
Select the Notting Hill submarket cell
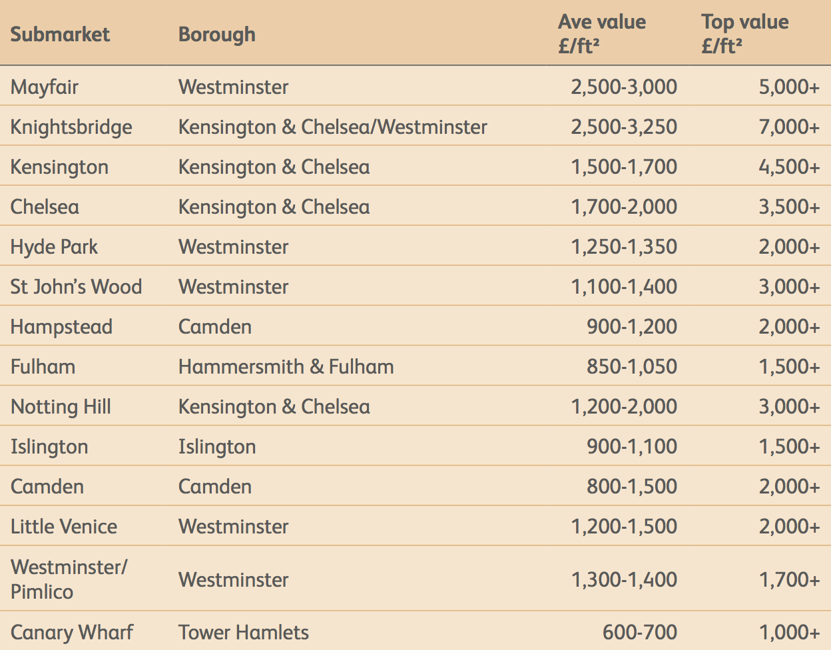61,407
